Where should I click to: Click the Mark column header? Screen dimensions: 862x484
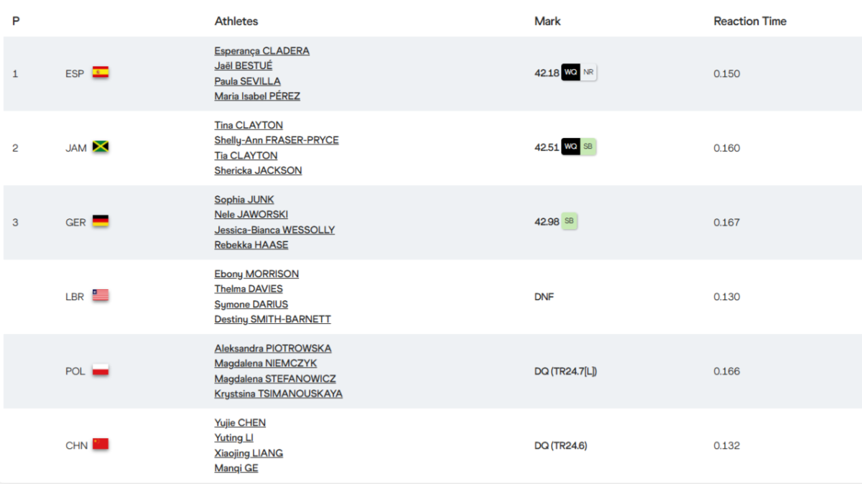[x=547, y=22]
